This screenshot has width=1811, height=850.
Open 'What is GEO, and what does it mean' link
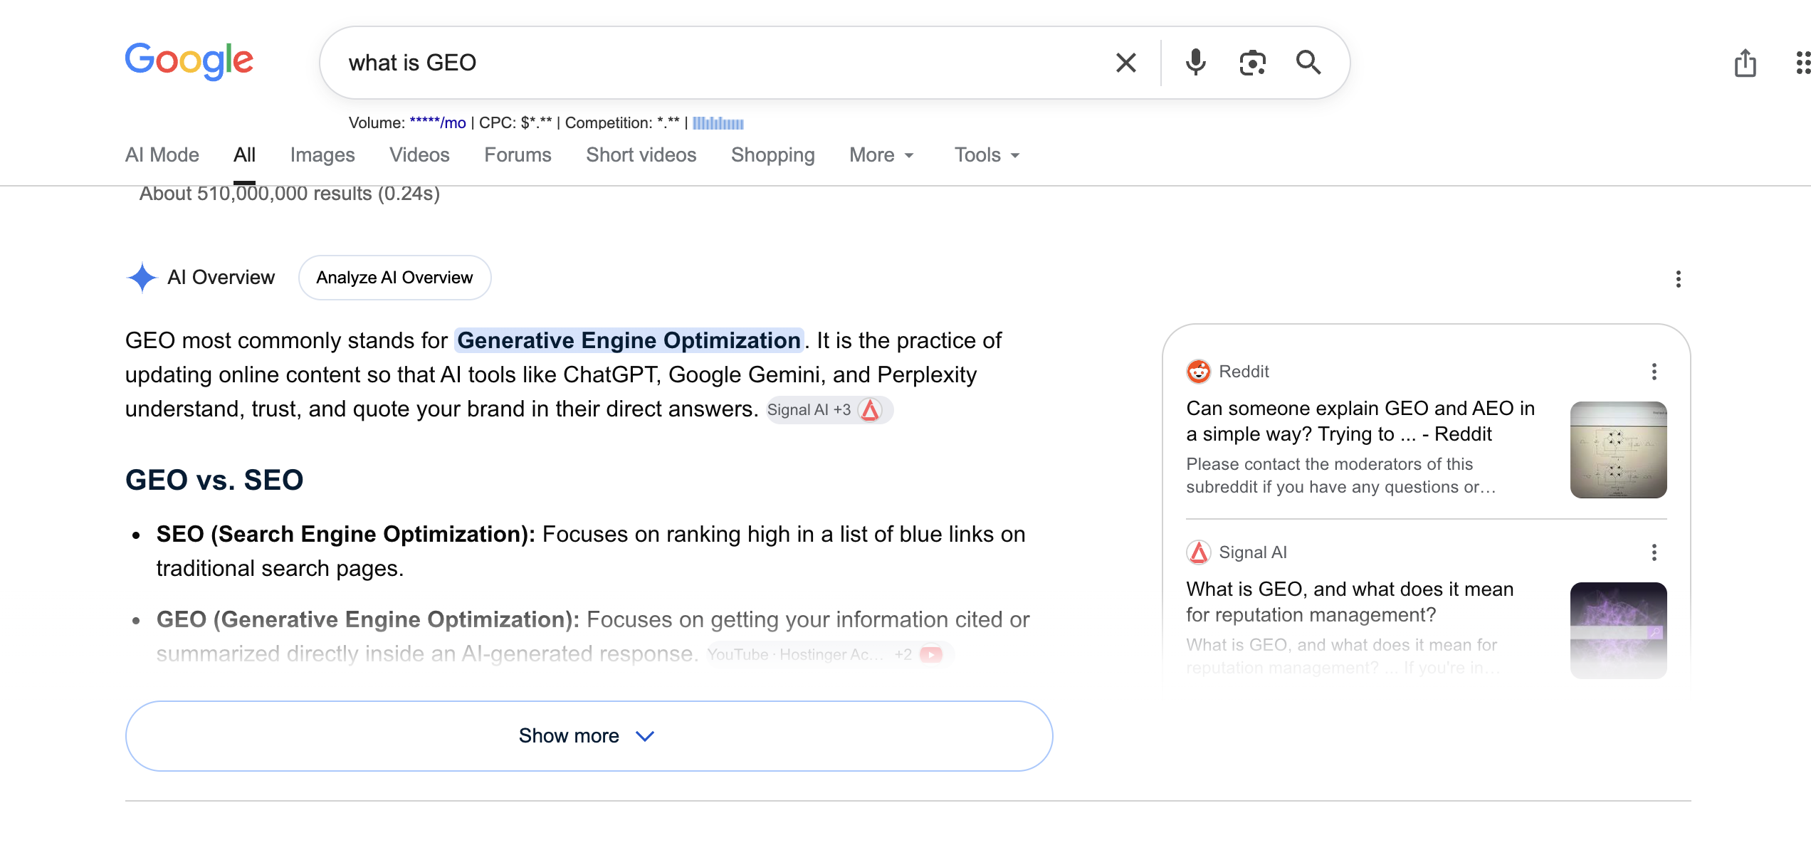point(1350,602)
